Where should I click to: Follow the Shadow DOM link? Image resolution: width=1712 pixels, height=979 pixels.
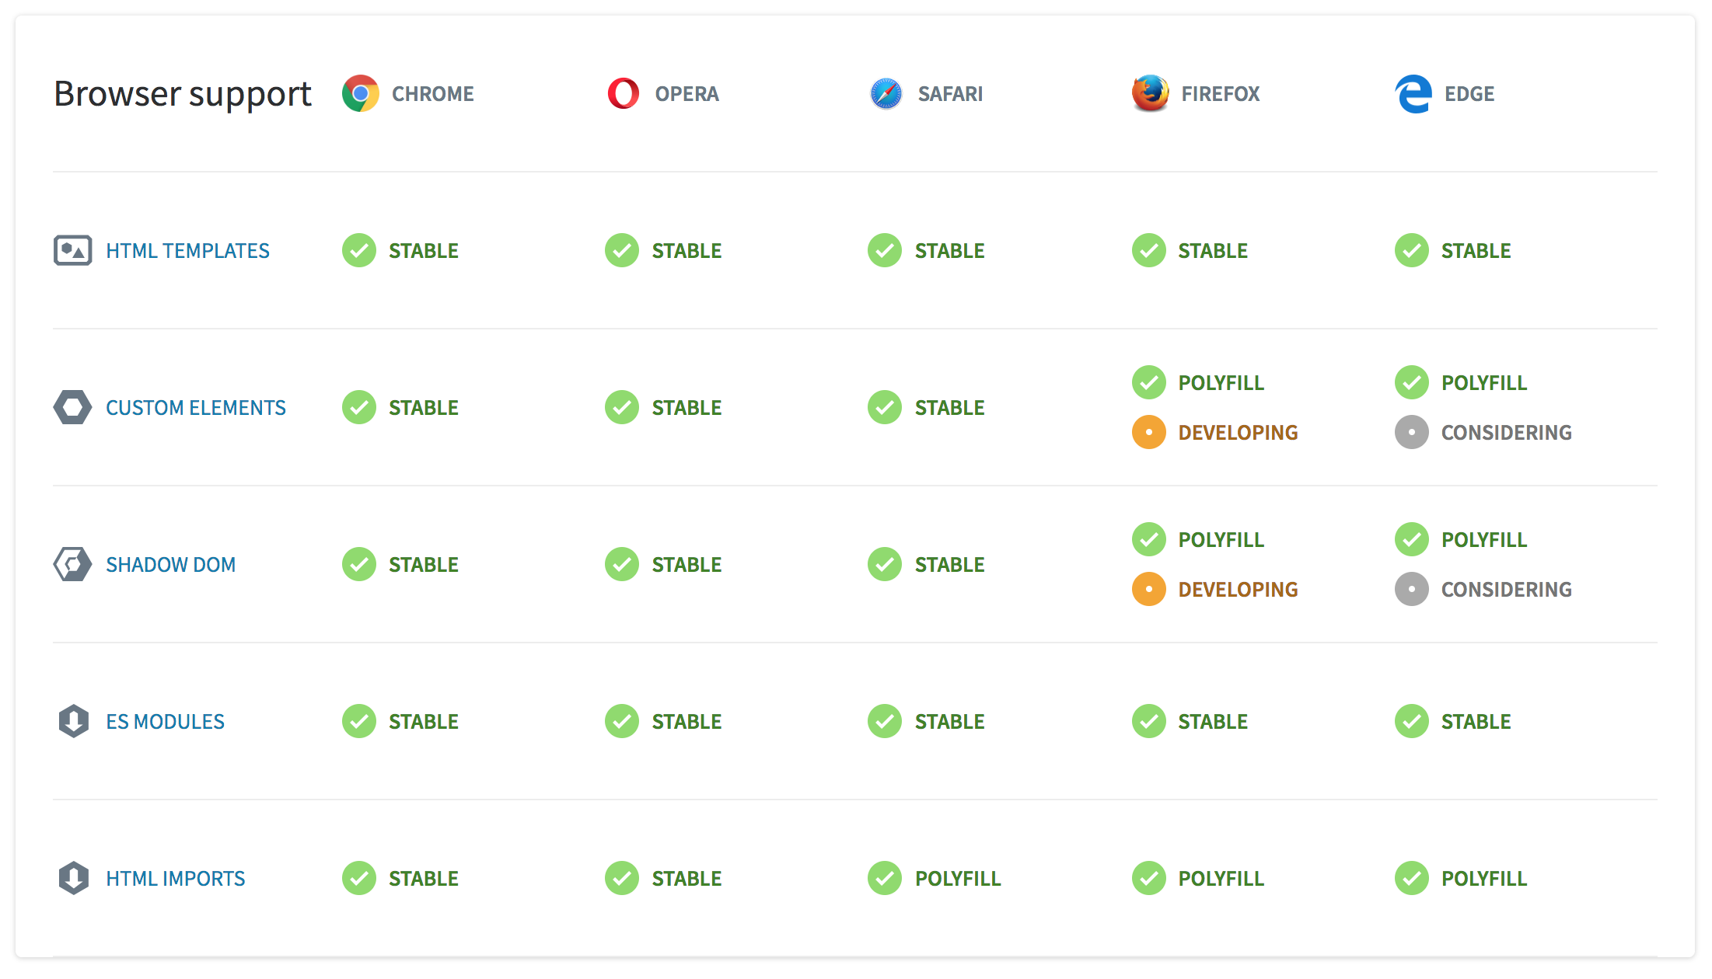tap(170, 565)
